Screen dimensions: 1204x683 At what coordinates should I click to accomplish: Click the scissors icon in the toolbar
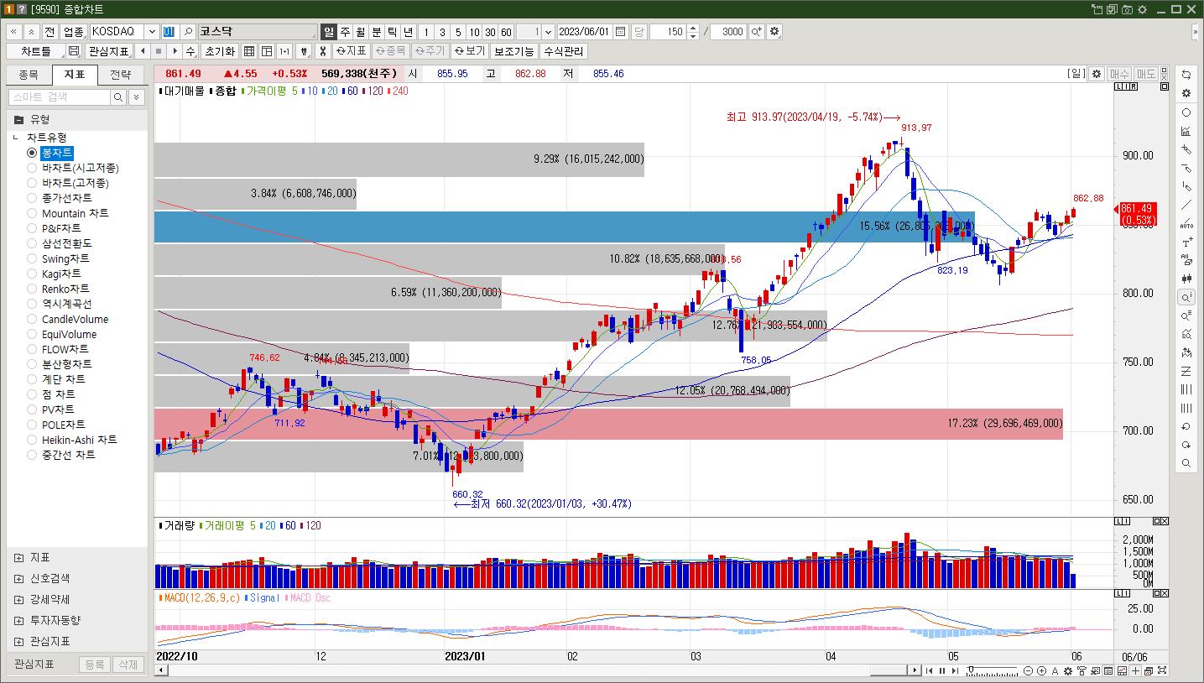point(322,51)
